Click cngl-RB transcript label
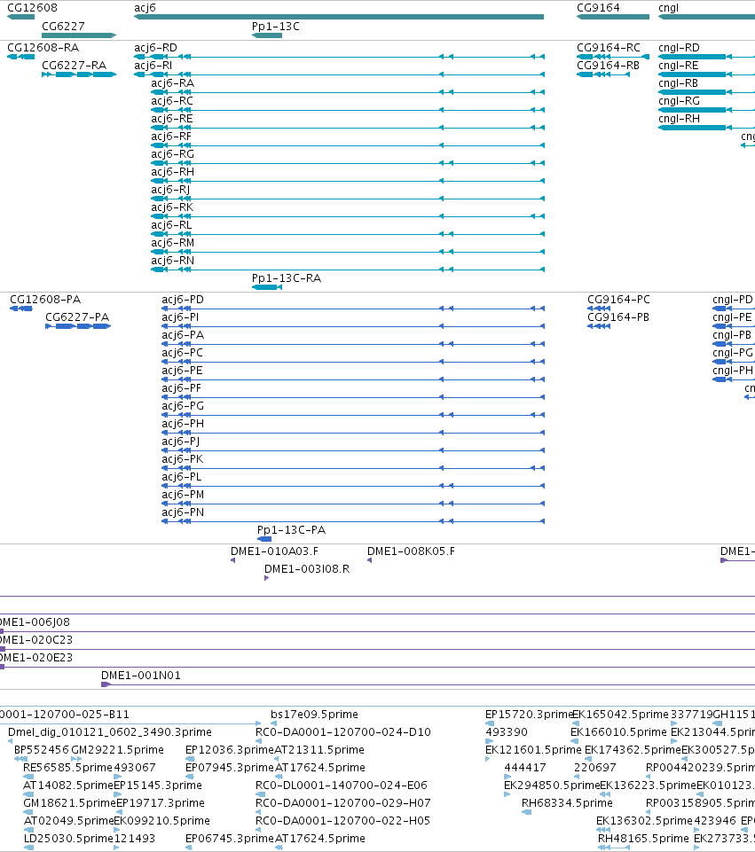Screen dimensions: 755x852 coord(679,83)
